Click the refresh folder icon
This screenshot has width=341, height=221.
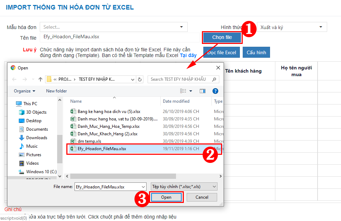tap(140, 79)
